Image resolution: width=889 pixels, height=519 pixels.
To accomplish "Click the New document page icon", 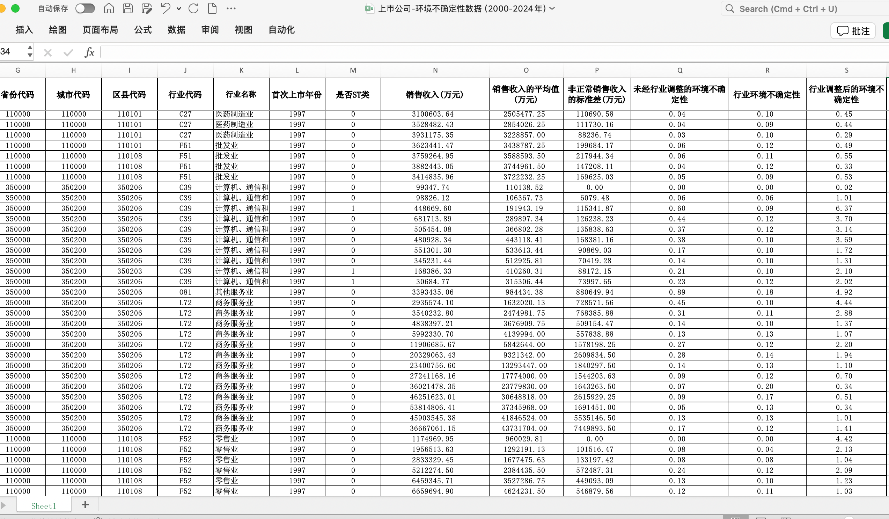I will pos(212,8).
